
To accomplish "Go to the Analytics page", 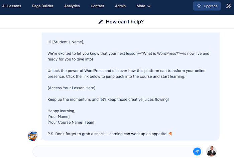I will (72, 6).
